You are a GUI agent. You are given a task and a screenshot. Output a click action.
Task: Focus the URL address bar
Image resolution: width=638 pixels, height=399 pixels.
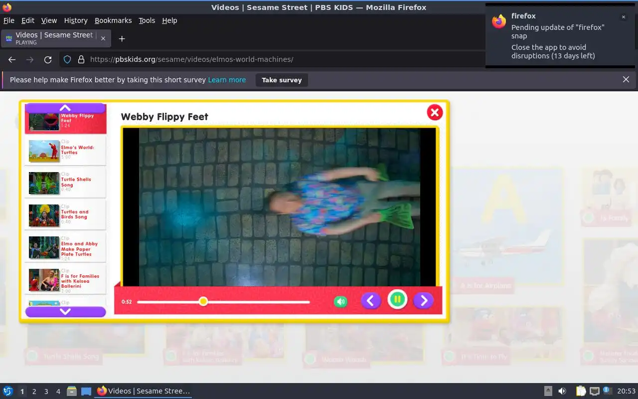click(284, 59)
